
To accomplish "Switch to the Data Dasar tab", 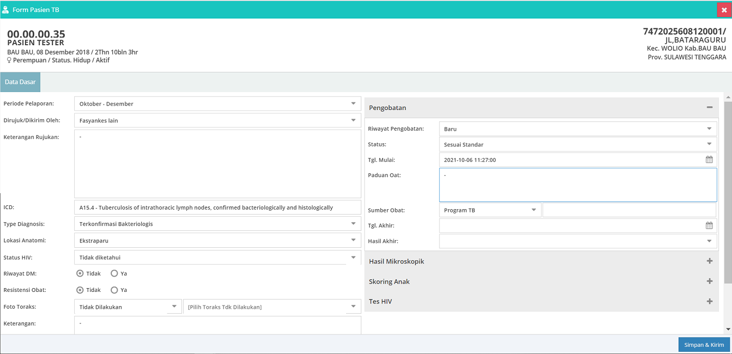I will pos(20,82).
